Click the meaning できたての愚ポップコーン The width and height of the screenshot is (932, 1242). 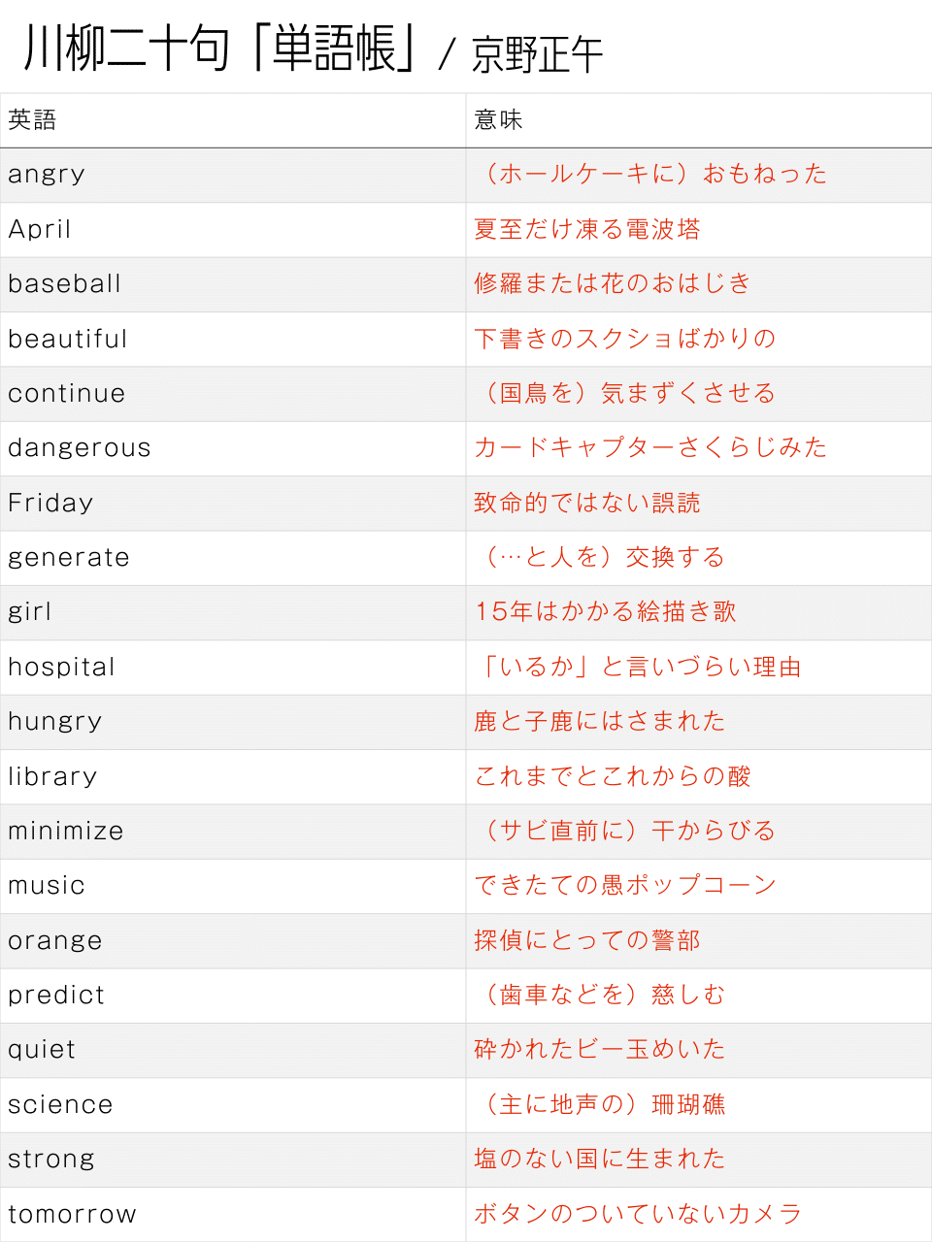625,885
